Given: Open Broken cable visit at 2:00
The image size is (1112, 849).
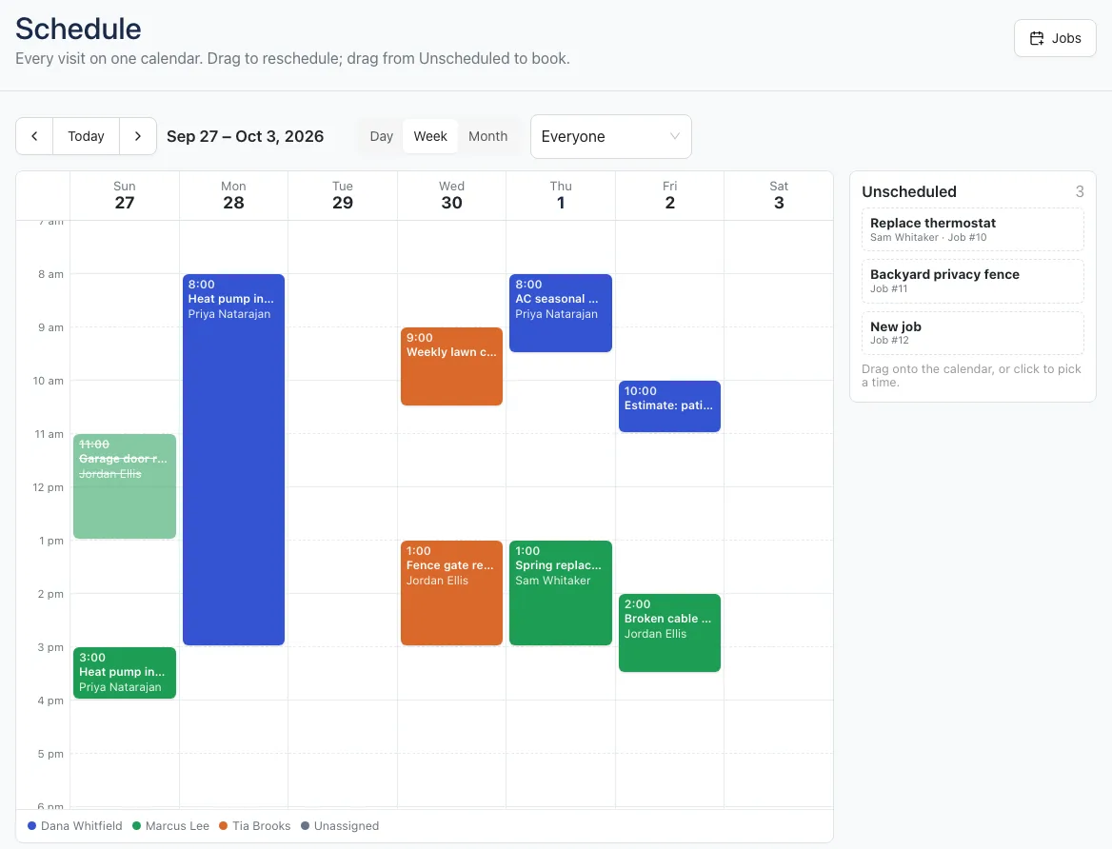Looking at the screenshot, I should [669, 633].
